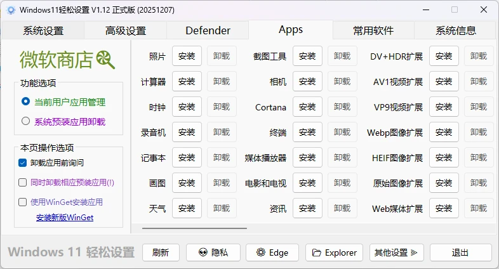The image size is (499, 269).
Task: Install the 时钟 app
Action: click(x=187, y=107)
